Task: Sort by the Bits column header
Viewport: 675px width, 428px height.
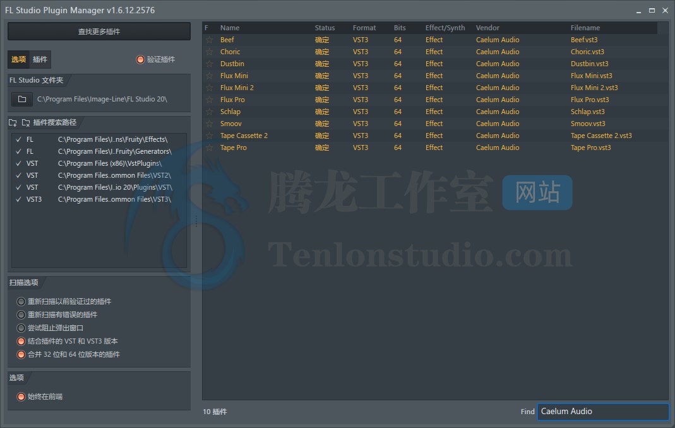Action: 400,28
